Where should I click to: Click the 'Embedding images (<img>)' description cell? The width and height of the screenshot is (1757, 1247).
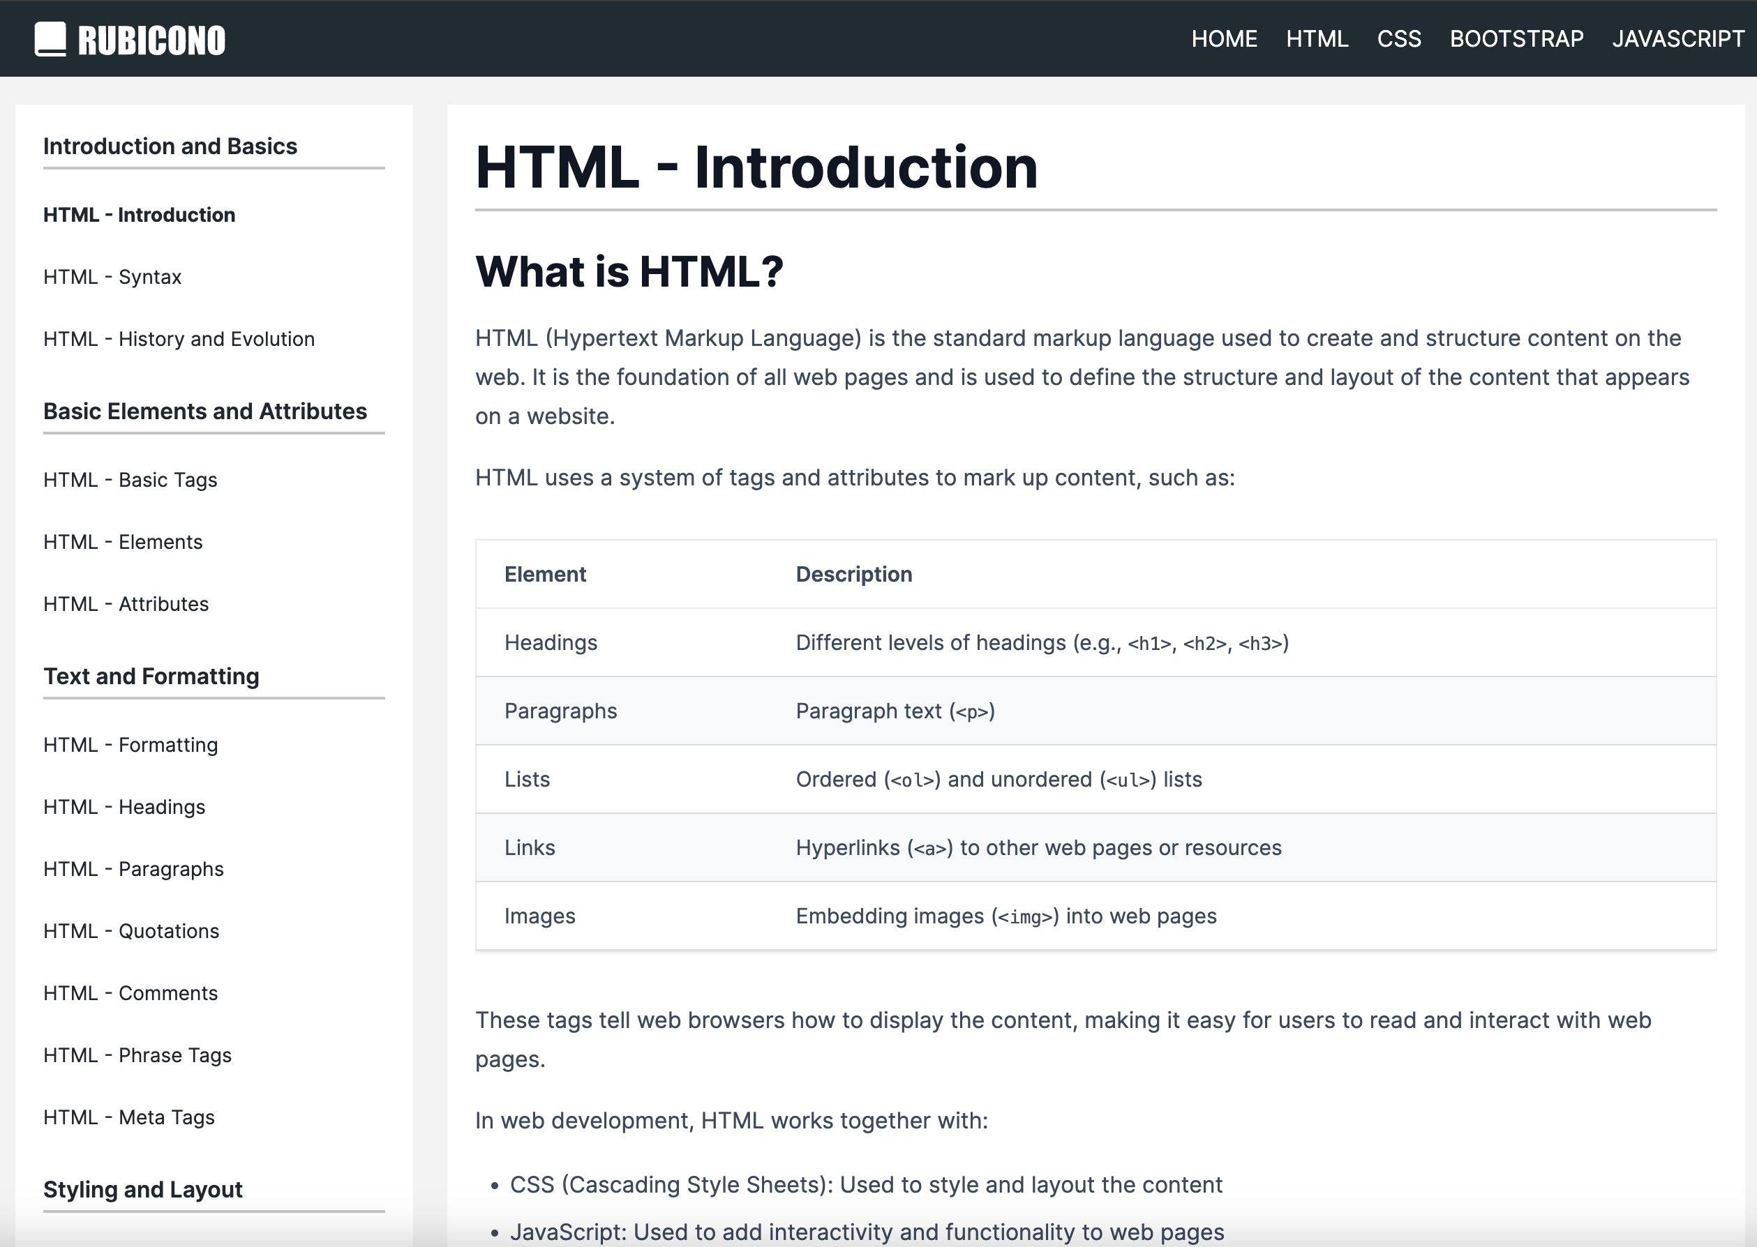(1006, 916)
